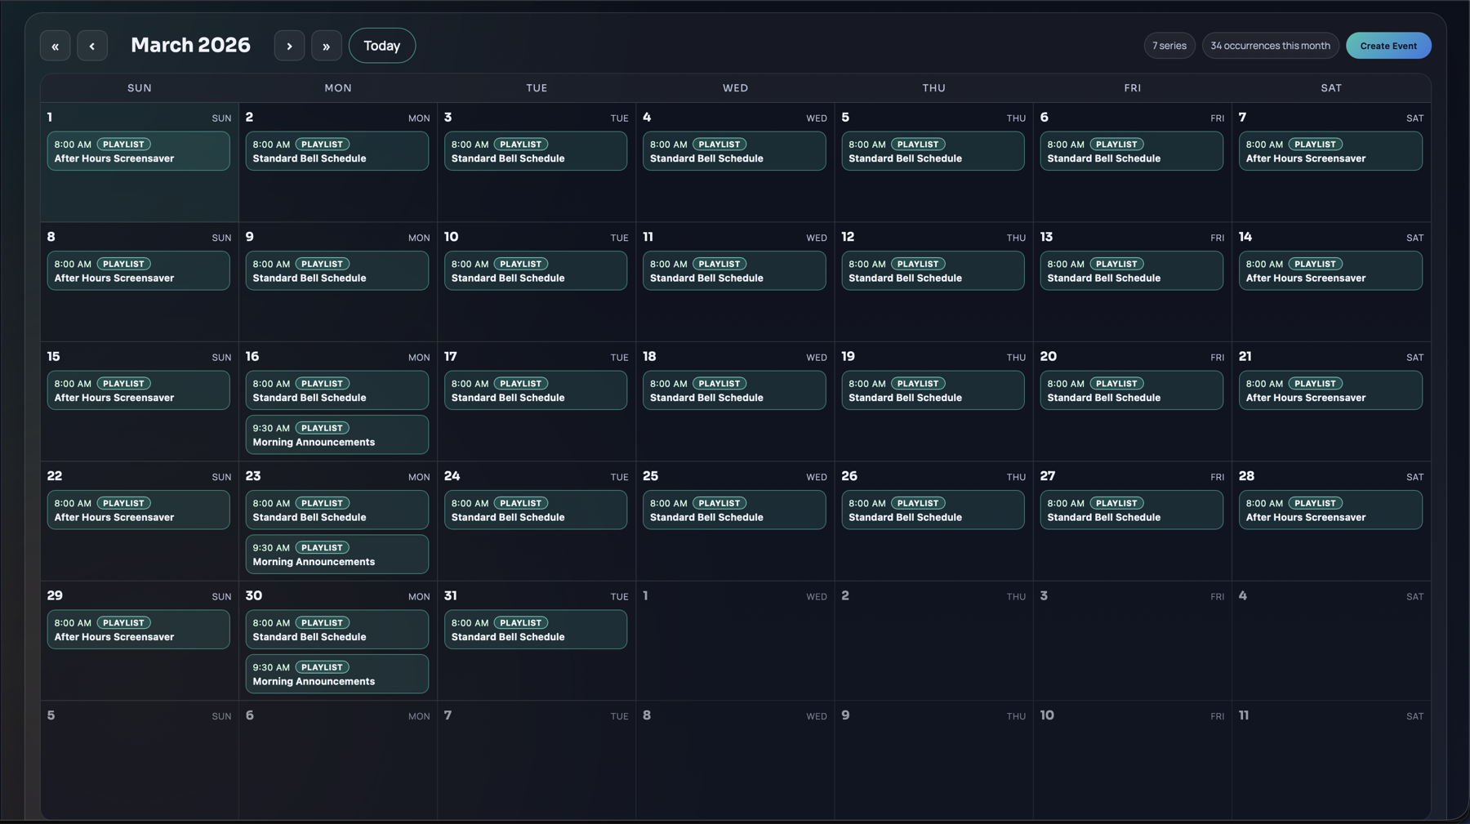Click the SUN column header
This screenshot has width=1470, height=824.
[x=139, y=87]
